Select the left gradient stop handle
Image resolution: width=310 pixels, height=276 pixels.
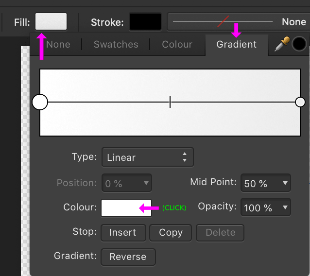40,102
